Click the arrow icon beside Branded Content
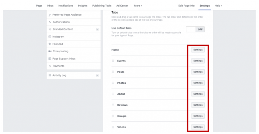 coord(97,29)
